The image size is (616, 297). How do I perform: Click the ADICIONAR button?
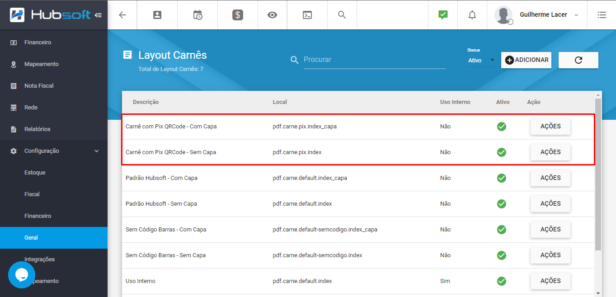click(526, 60)
